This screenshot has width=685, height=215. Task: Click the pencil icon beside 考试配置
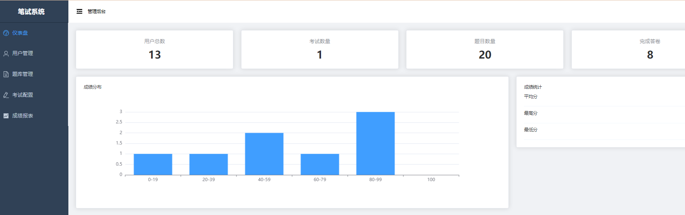pyautogui.click(x=6, y=95)
